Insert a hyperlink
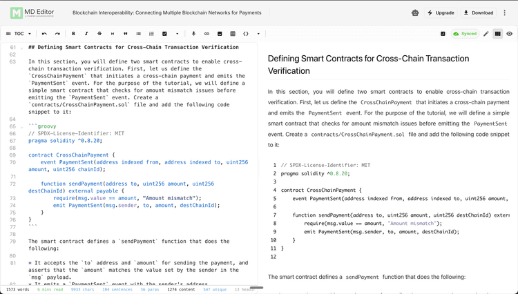The image size is (518, 294). coord(207,33)
